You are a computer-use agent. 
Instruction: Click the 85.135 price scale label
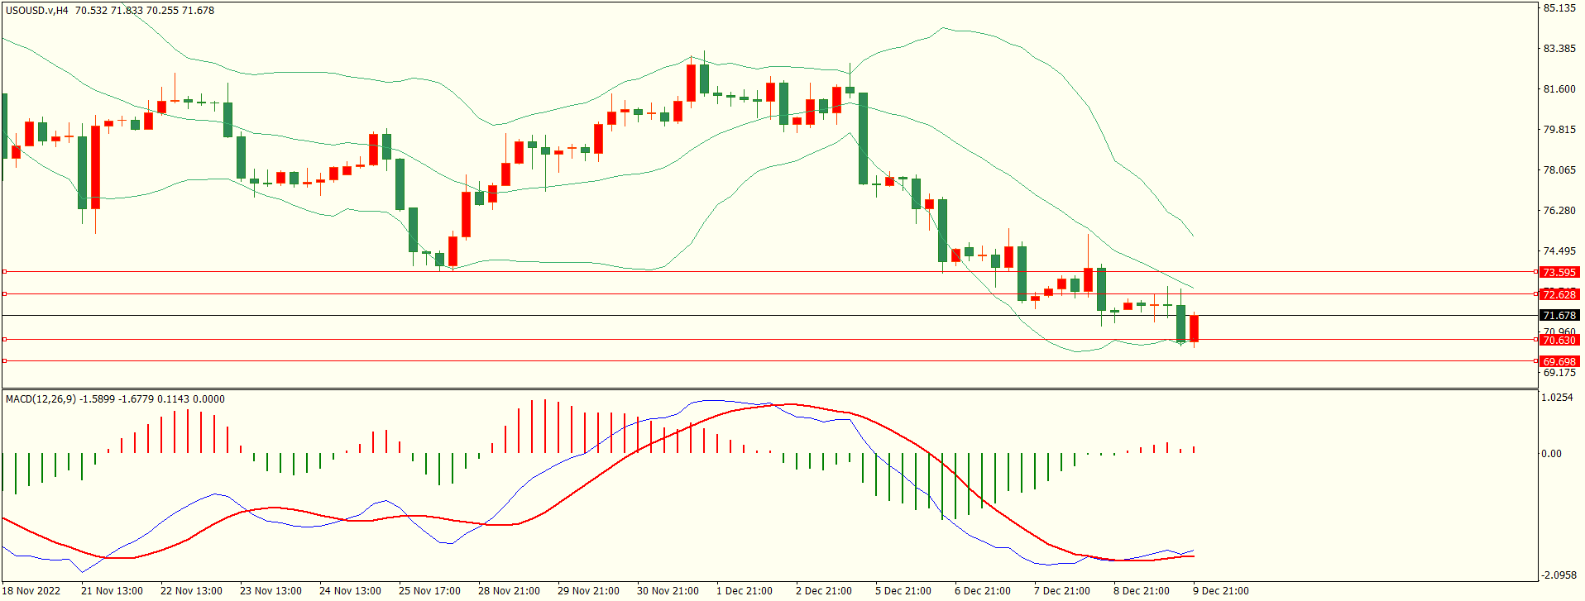click(x=1559, y=8)
